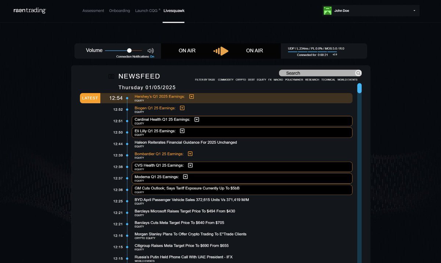441x263 pixels.
Task: Open the Assessment tab
Action: 93,11
